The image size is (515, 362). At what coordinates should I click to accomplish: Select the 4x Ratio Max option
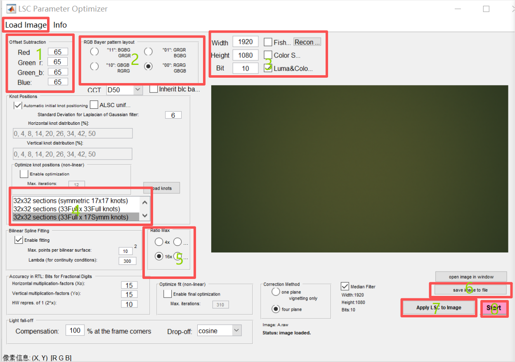(x=159, y=242)
